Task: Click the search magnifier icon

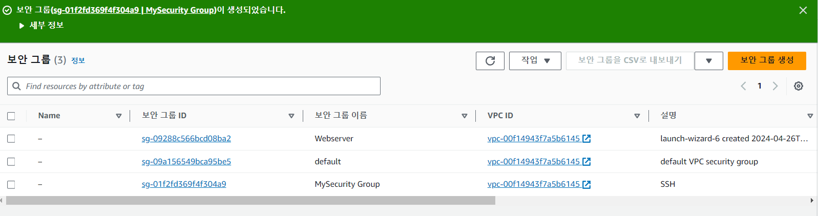Action: coord(16,86)
